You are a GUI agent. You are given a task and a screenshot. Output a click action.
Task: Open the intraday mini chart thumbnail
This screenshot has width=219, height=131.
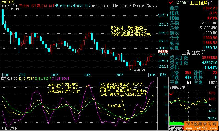188,105
